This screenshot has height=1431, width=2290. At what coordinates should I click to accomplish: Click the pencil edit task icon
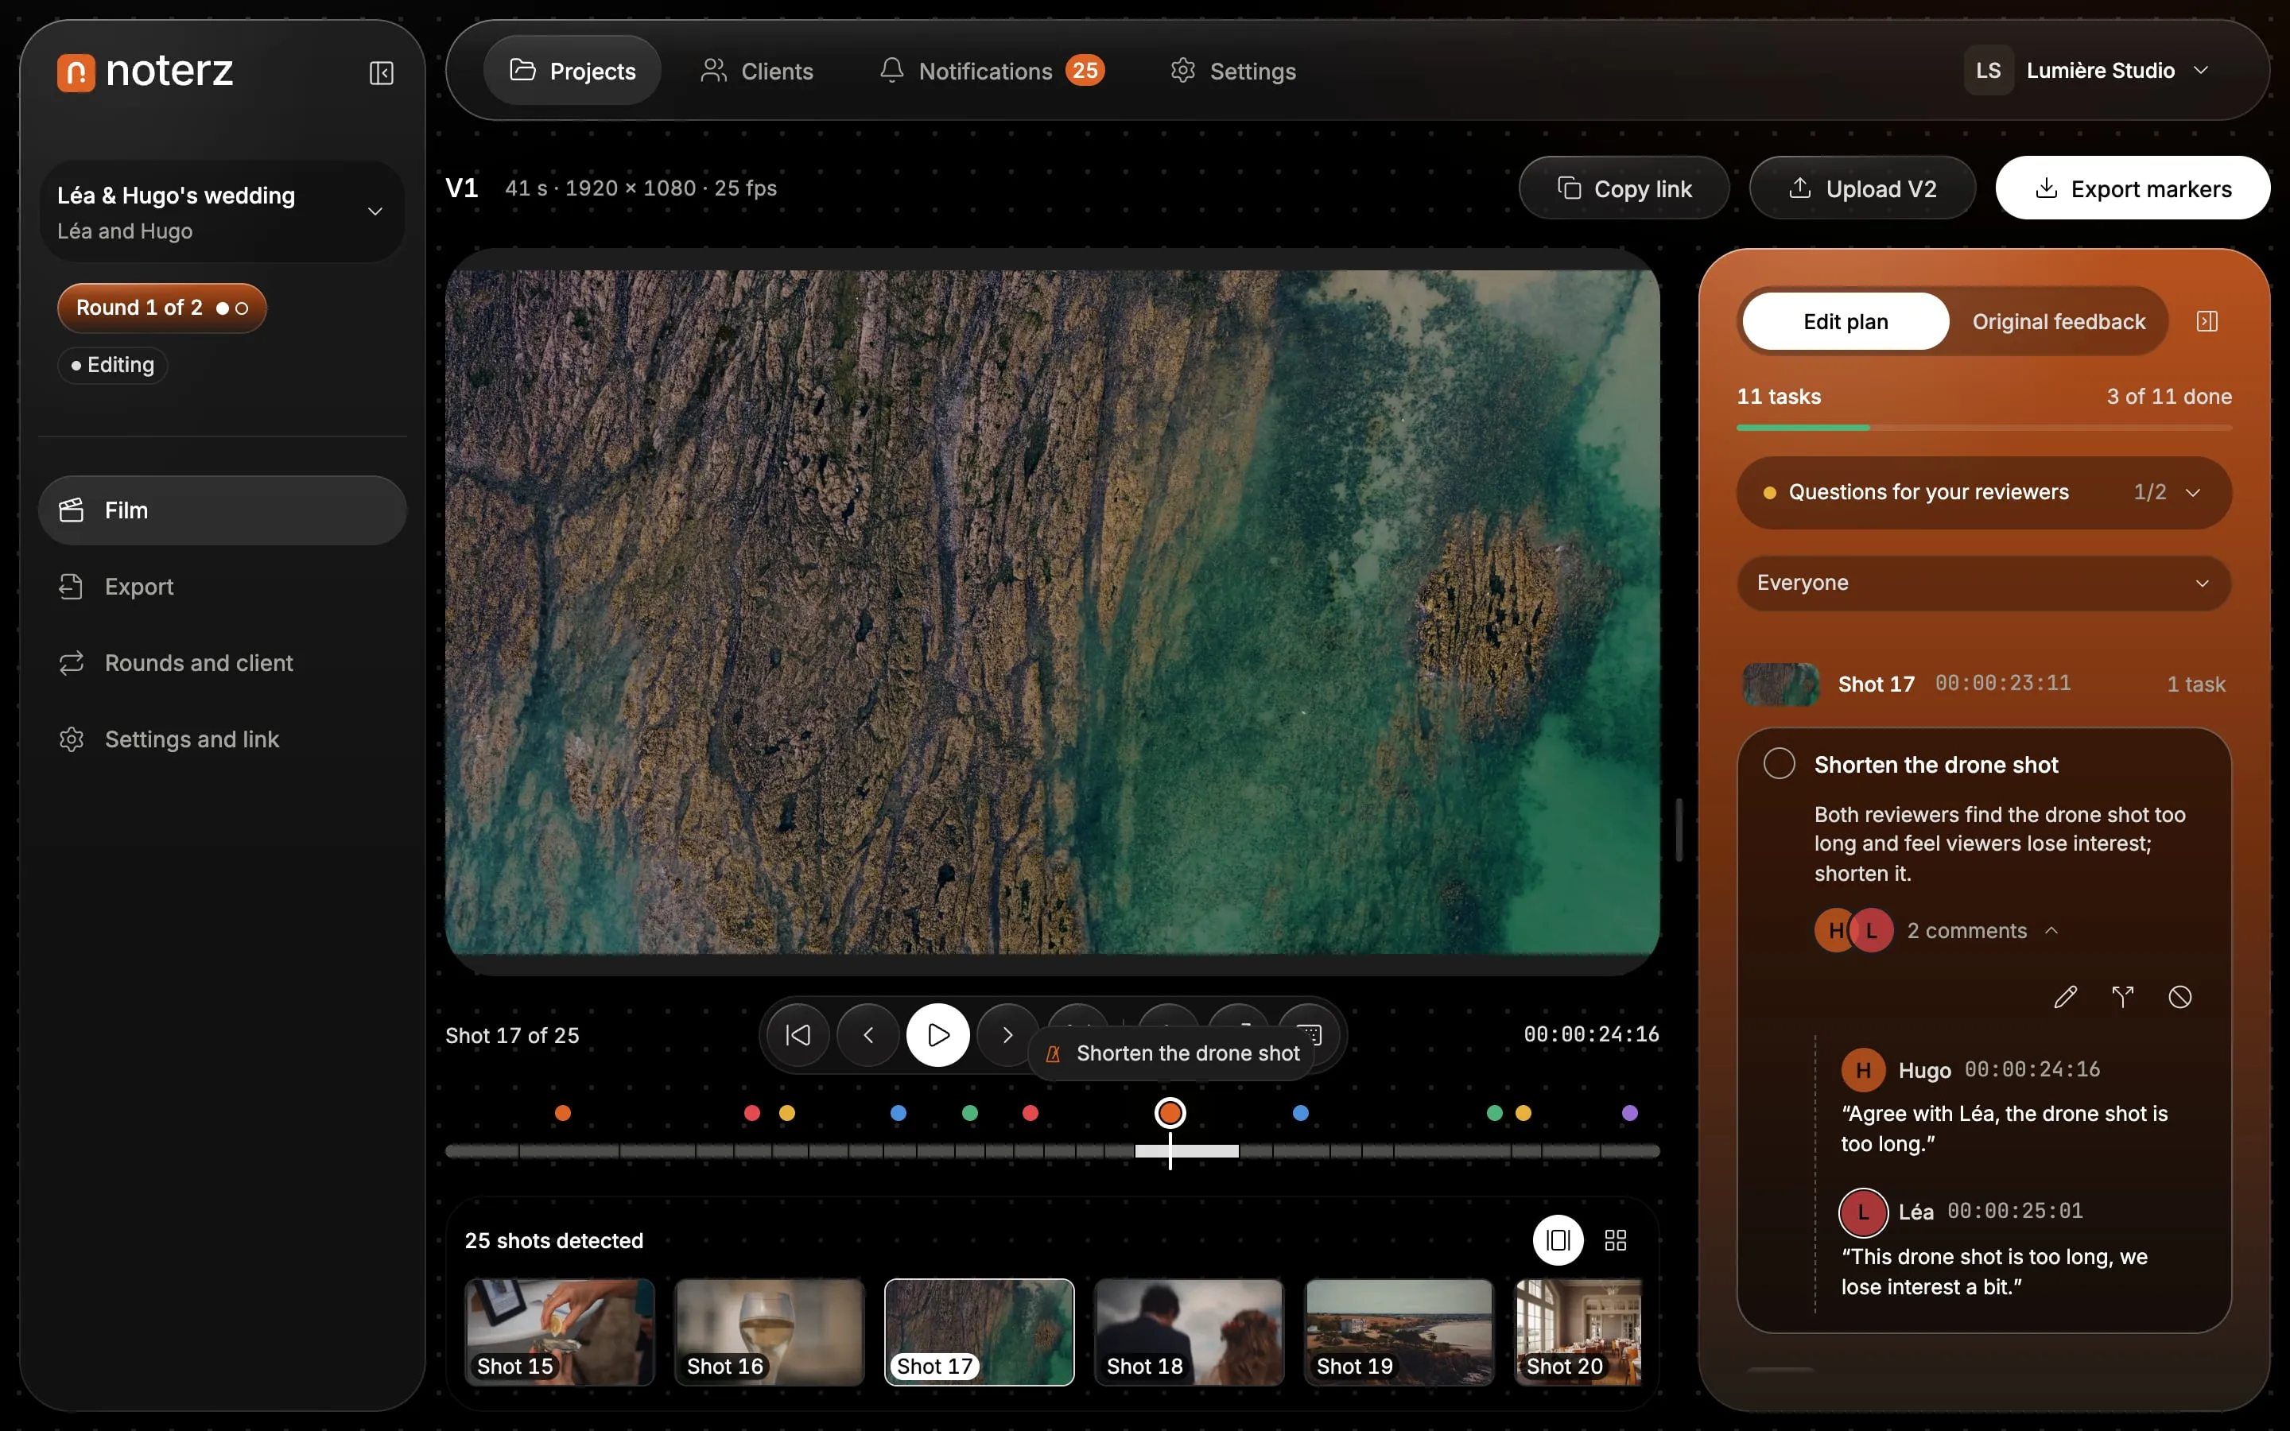[2065, 997]
